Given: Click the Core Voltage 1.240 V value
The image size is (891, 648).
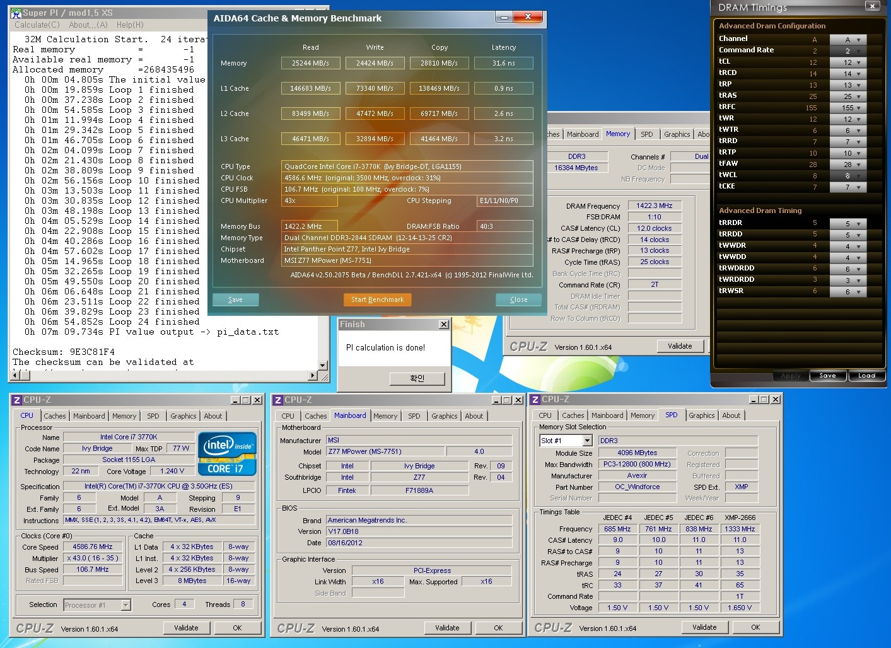Looking at the screenshot, I should (x=172, y=471).
